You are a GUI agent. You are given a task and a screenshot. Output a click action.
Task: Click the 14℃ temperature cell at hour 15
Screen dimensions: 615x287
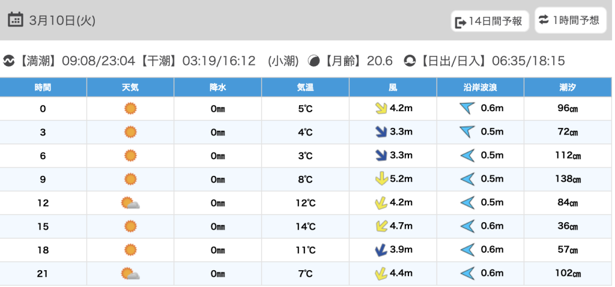tap(305, 226)
